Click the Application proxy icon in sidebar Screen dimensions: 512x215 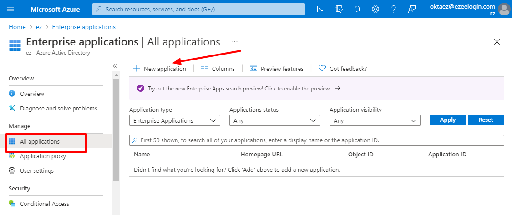tap(12, 156)
